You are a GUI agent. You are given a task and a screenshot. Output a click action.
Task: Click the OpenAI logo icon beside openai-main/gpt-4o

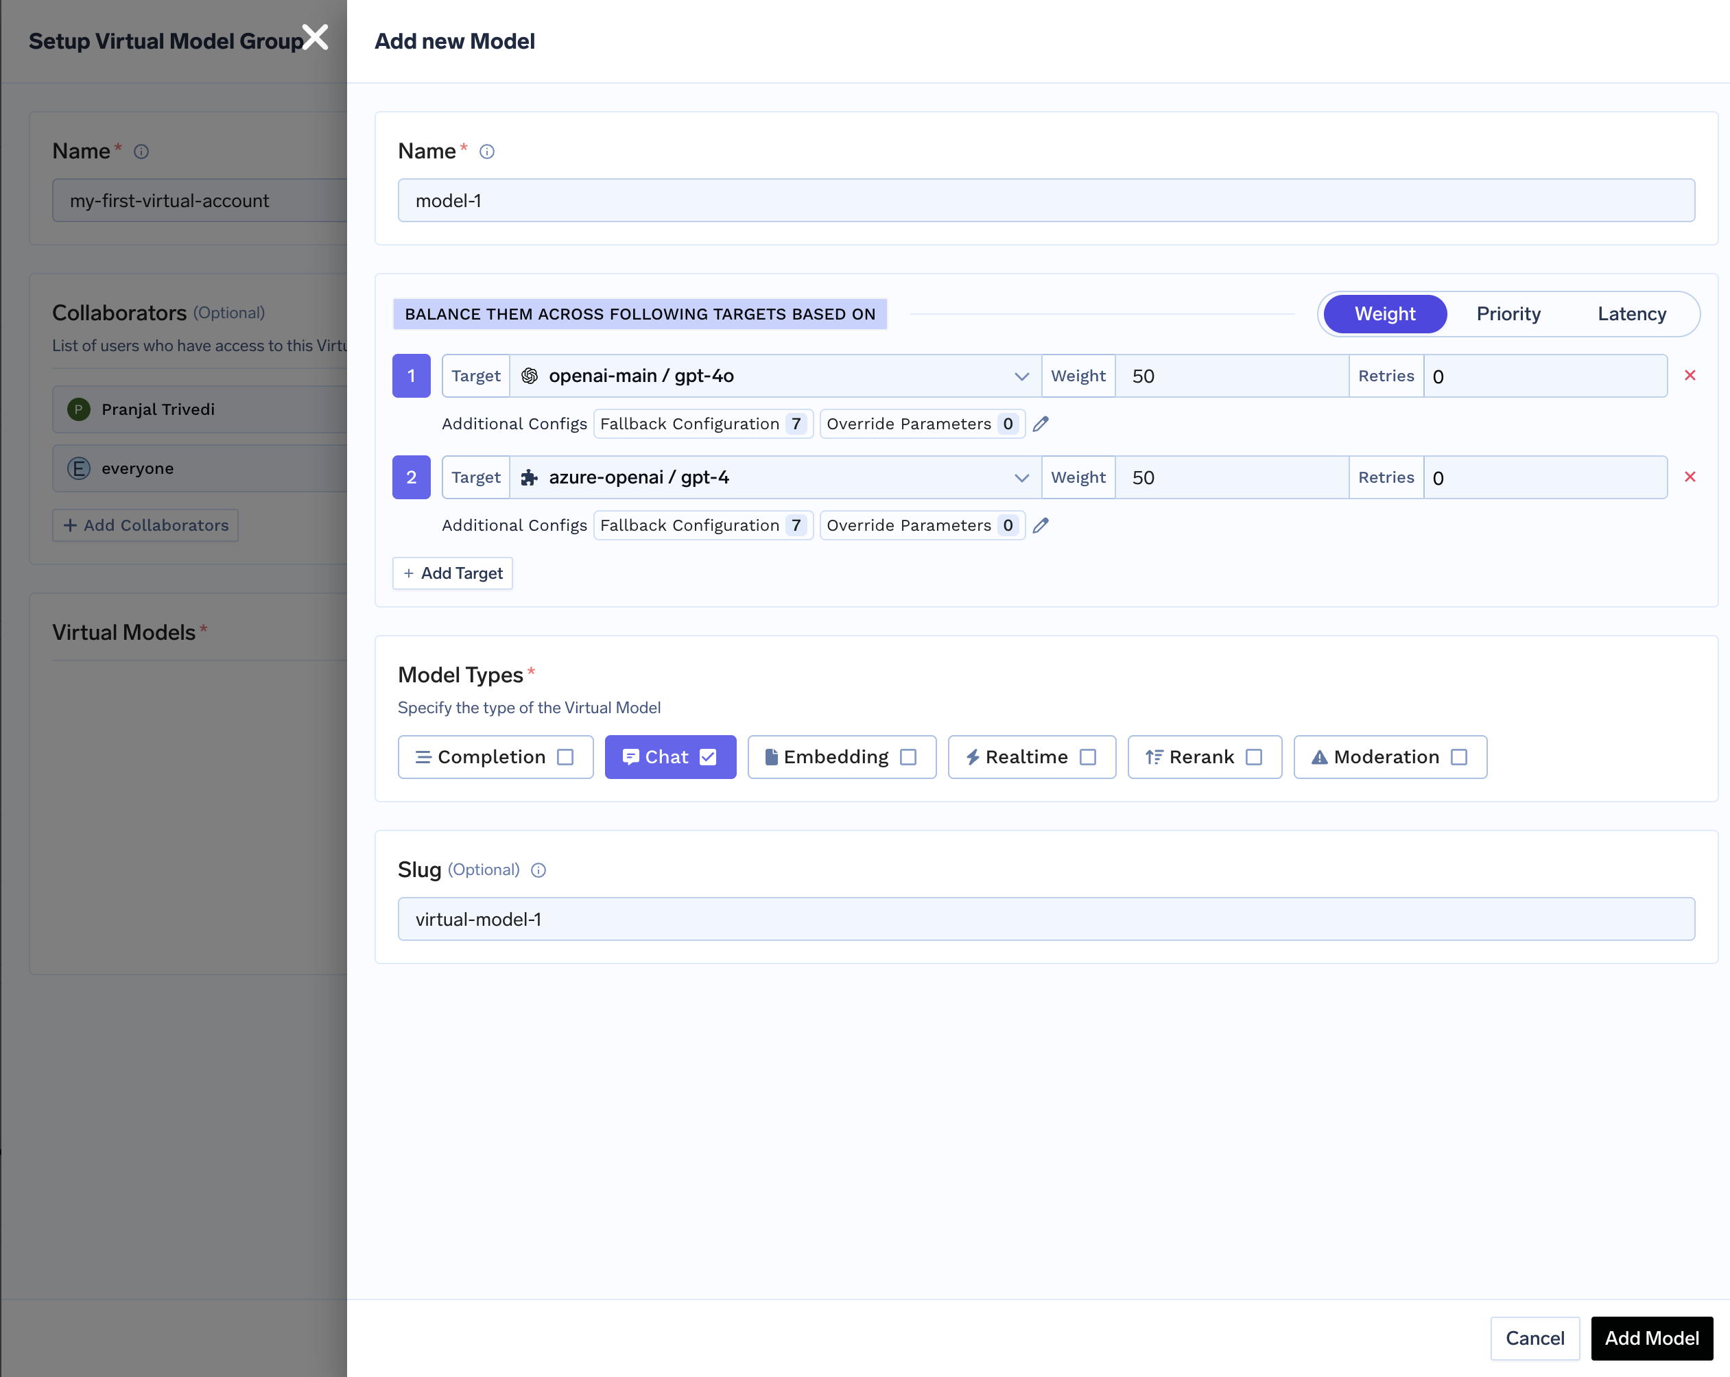pos(530,375)
